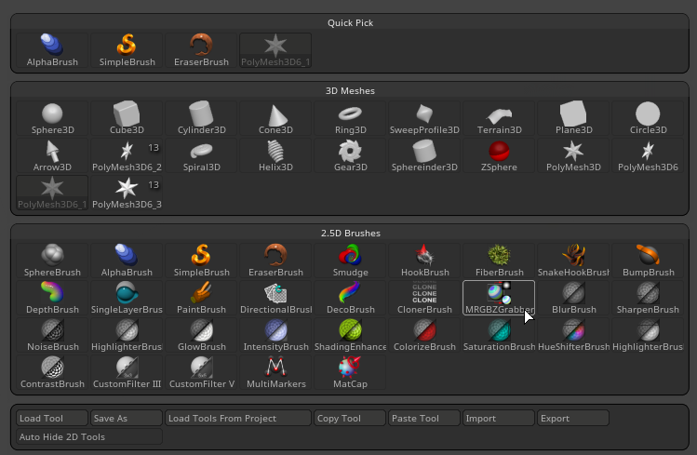Select the MultiMarkers tool
This screenshot has width=697, height=455.
click(275, 371)
